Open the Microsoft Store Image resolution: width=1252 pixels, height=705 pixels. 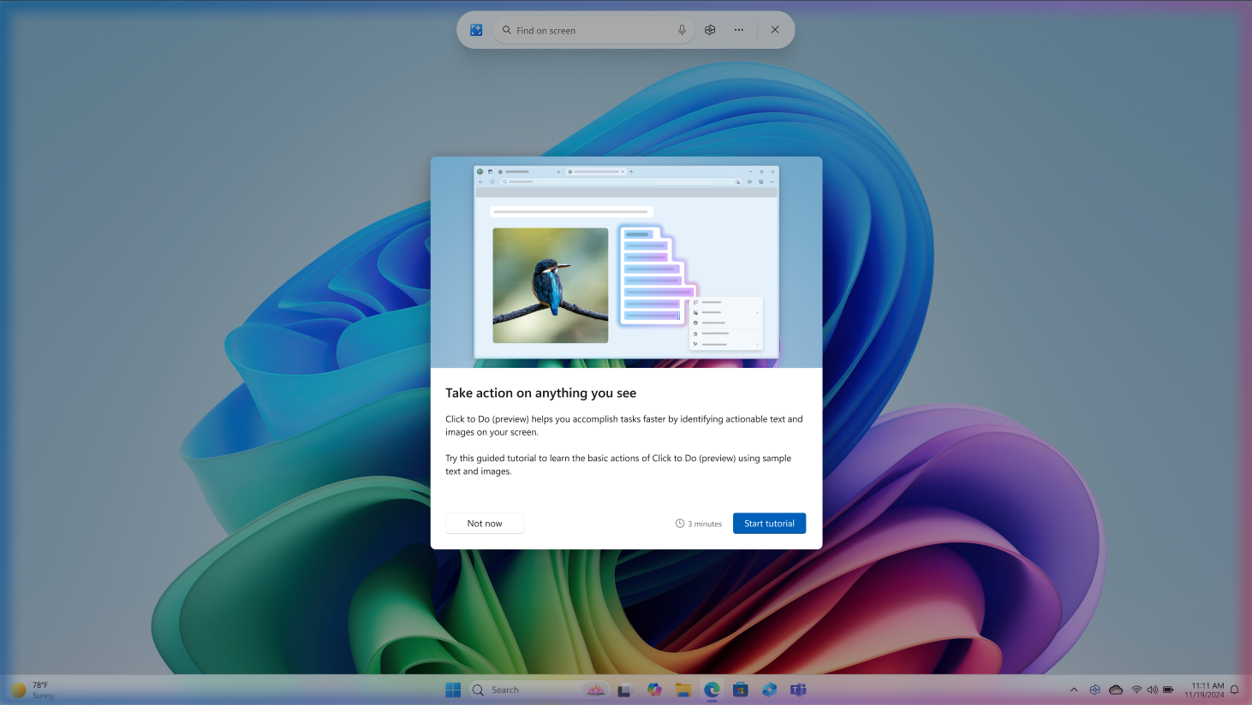[x=740, y=690]
